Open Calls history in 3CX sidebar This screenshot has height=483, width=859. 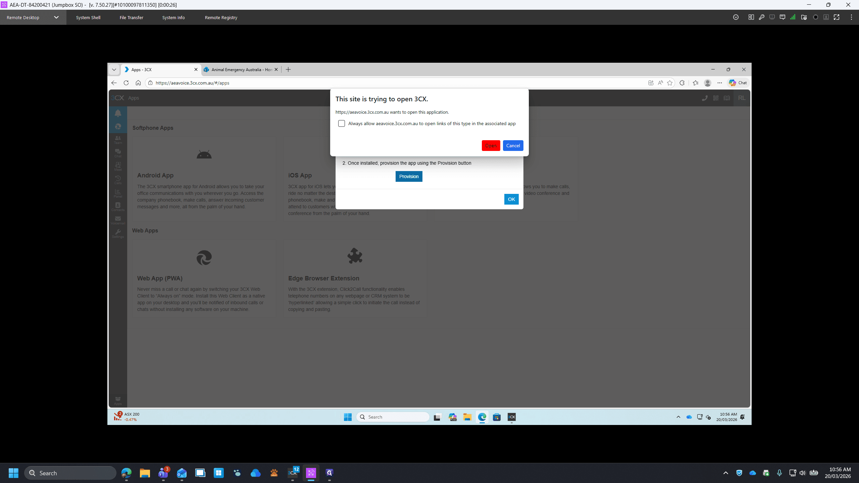click(x=118, y=180)
